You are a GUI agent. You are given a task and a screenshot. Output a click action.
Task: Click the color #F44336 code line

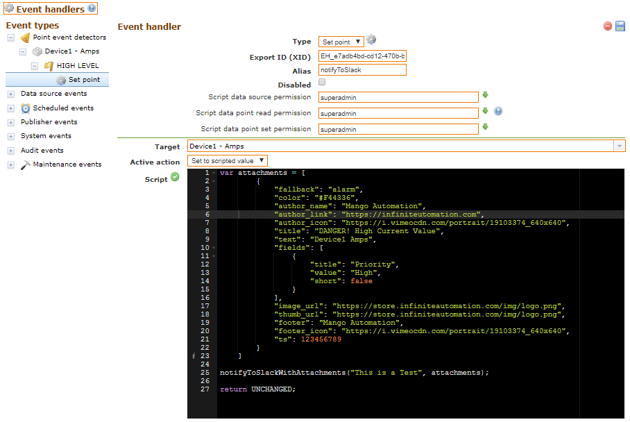pos(316,198)
